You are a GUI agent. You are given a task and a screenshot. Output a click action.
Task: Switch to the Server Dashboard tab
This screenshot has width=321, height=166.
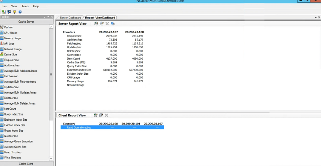[x=70, y=18]
